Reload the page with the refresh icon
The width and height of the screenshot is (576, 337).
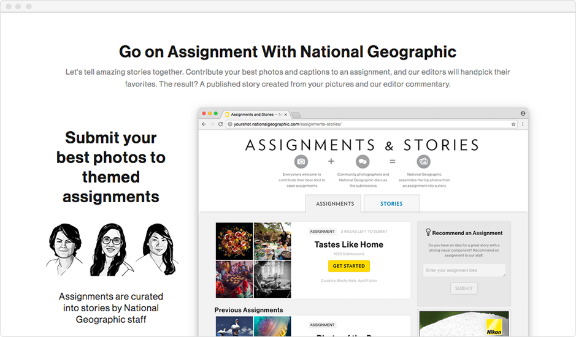click(x=220, y=124)
